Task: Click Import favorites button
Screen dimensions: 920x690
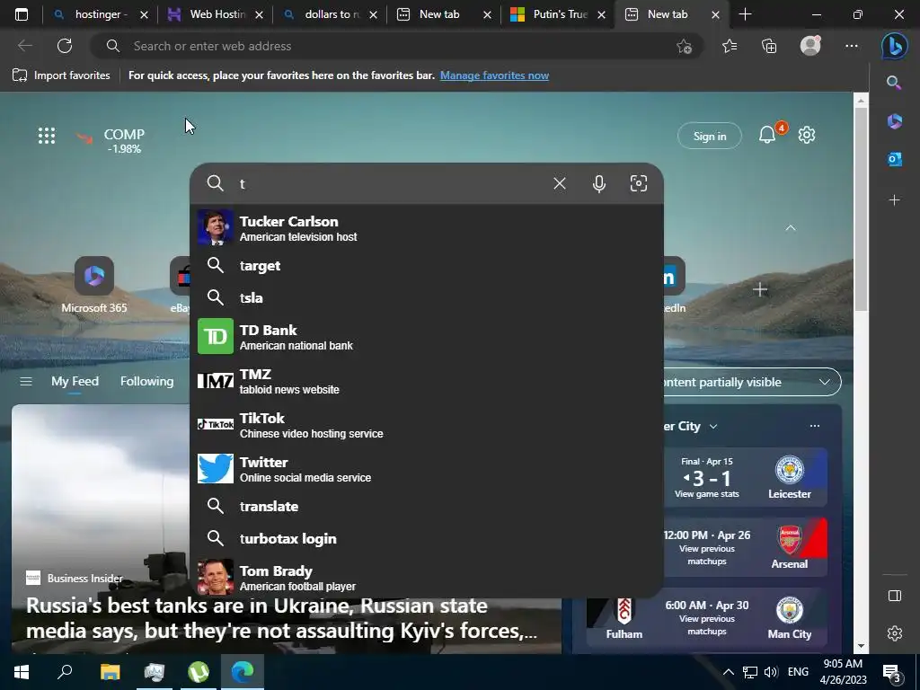Action: 62,75
